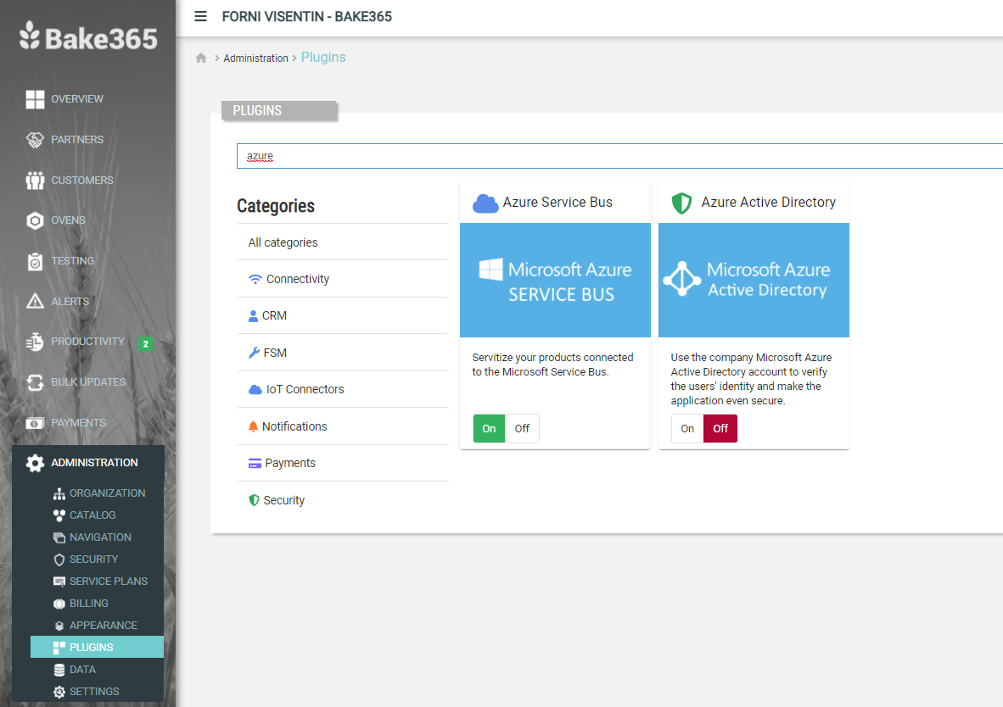Collapse the Administration menu section
1003x707 pixels.
coord(87,463)
